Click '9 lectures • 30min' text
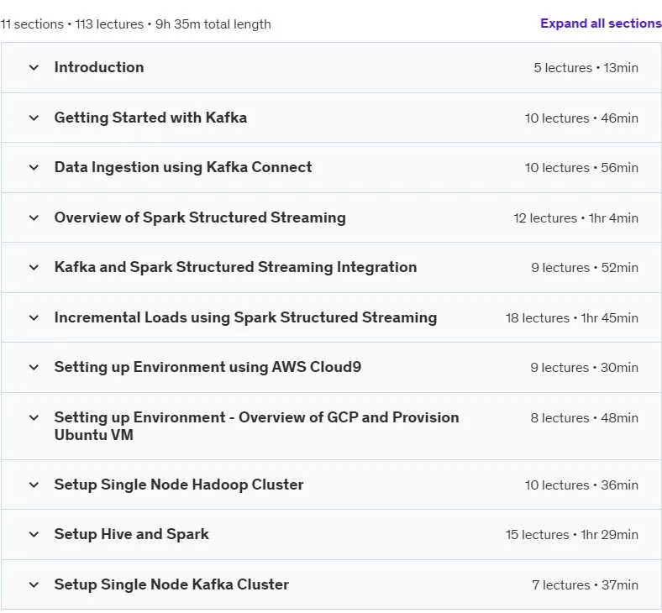662x613 pixels. pos(585,368)
